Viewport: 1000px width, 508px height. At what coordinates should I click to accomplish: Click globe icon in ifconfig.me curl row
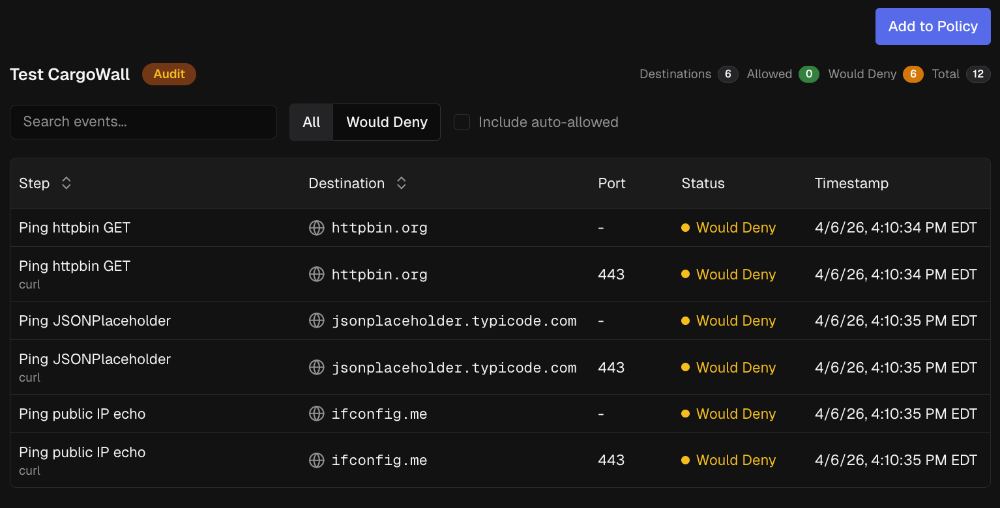click(316, 460)
